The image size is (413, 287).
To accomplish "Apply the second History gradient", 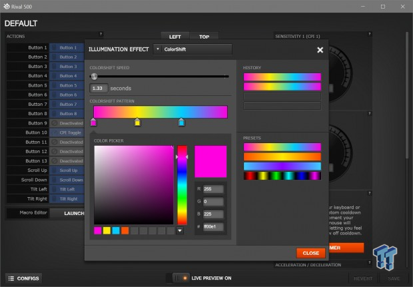I will pyautogui.click(x=282, y=87).
